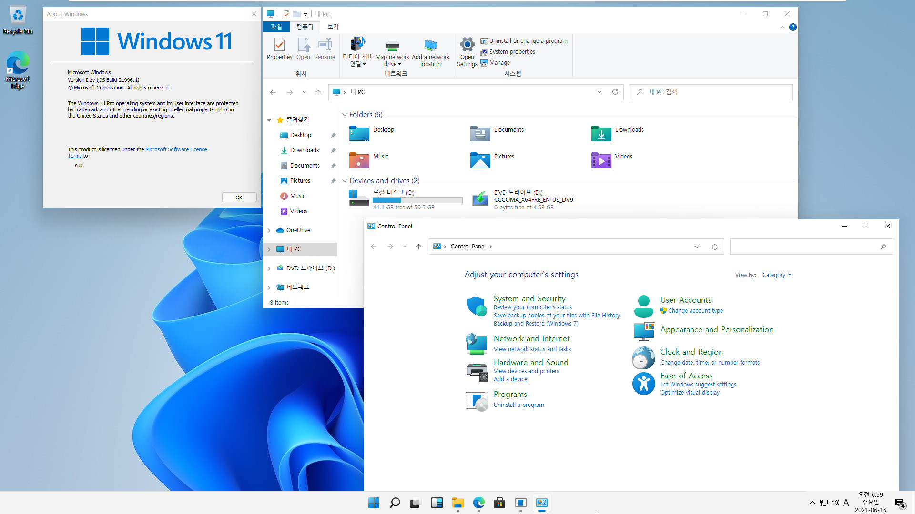Open the System and Security link

[x=529, y=298]
